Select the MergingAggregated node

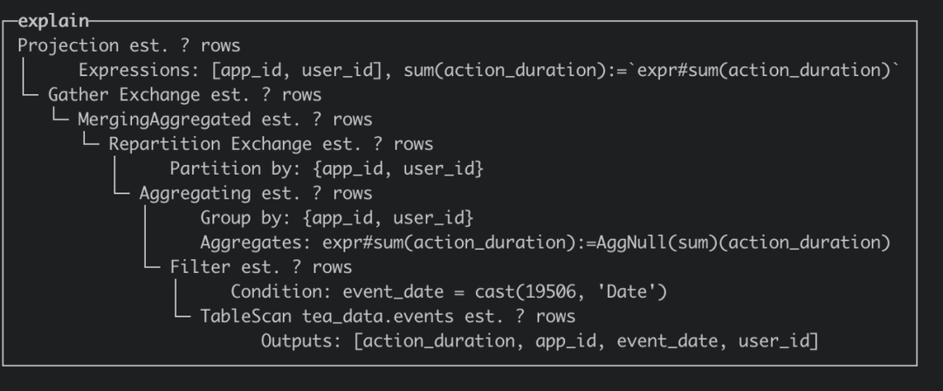pos(225,120)
